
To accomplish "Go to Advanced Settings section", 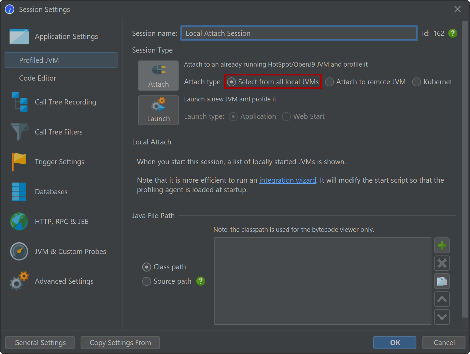I will pos(64,281).
